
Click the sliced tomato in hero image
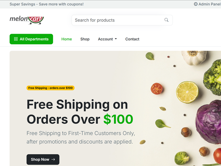[157, 89]
